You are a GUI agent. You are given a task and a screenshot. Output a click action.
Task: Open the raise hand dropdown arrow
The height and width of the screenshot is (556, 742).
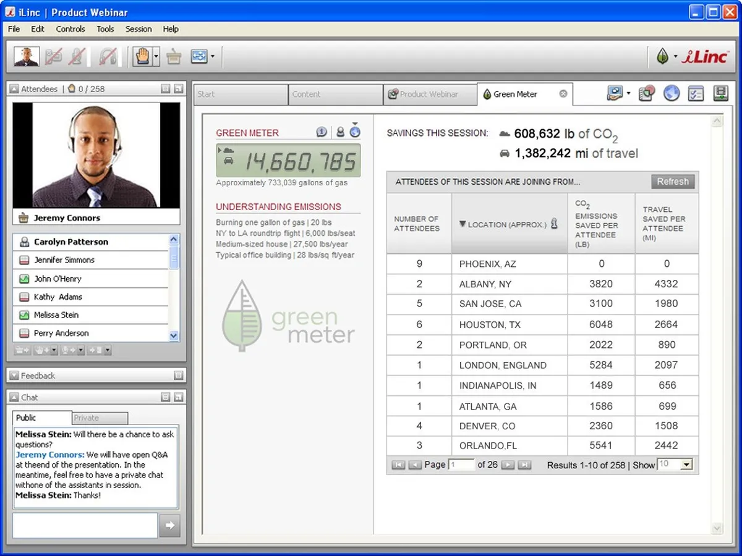pyautogui.click(x=156, y=57)
